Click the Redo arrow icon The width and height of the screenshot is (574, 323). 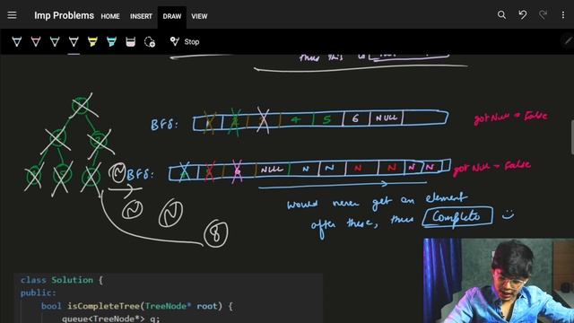(543, 14)
